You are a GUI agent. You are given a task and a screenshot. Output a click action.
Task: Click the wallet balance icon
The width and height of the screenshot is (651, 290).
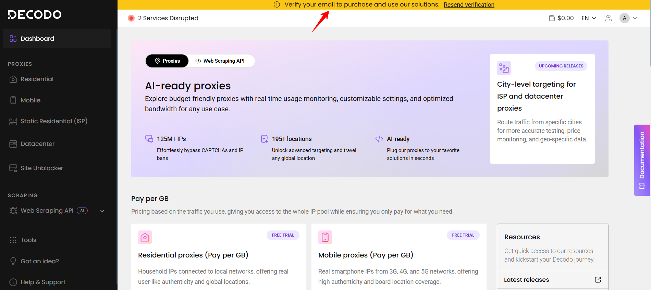pyautogui.click(x=552, y=18)
